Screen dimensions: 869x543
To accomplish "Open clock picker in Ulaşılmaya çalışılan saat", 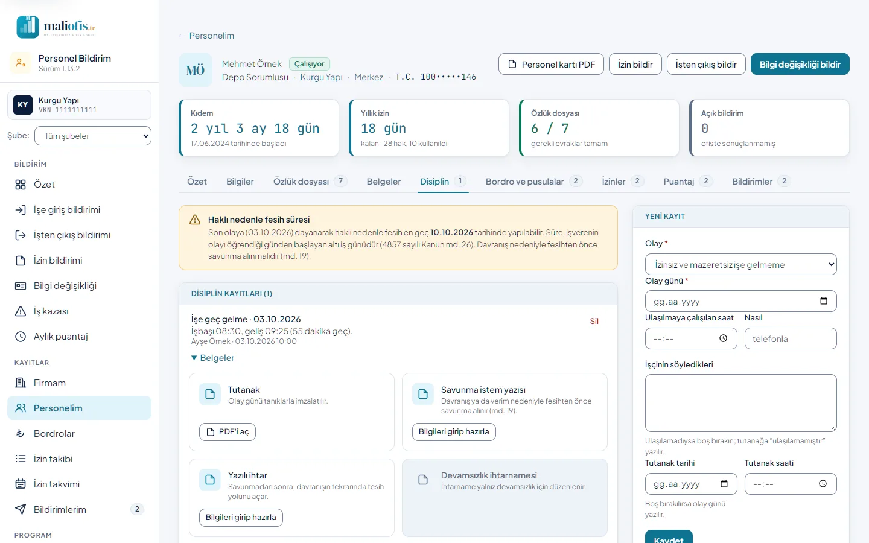I will coord(723,338).
